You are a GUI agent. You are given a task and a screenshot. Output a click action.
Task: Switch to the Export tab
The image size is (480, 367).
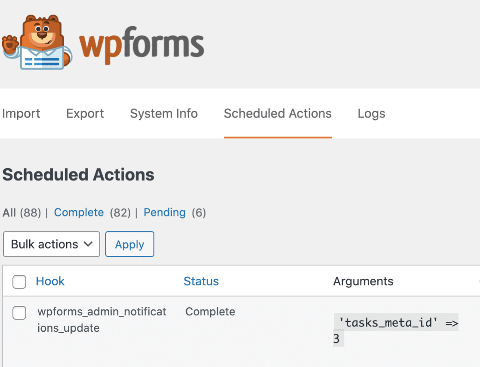click(85, 114)
